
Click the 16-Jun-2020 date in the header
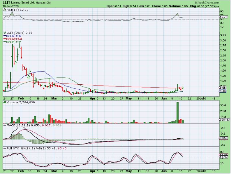click(10, 6)
